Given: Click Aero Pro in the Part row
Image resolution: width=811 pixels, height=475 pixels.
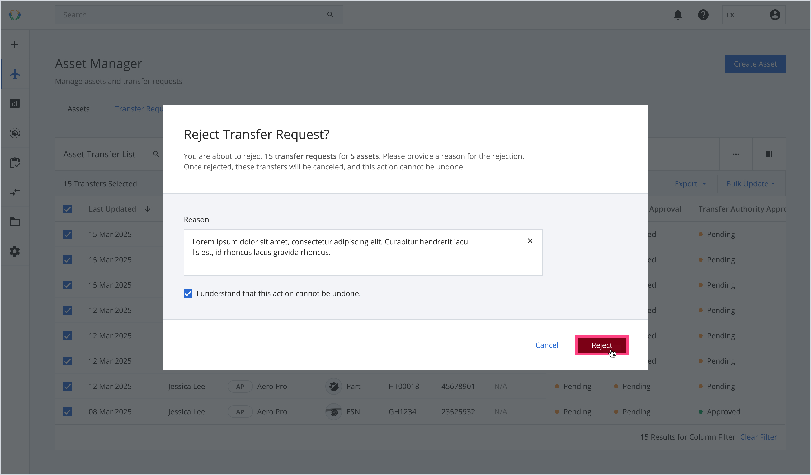Looking at the screenshot, I should (x=272, y=386).
